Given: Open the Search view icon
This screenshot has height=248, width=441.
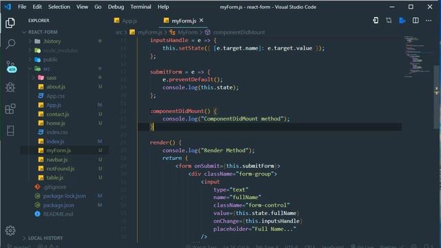Looking at the screenshot, I should click(10, 44).
